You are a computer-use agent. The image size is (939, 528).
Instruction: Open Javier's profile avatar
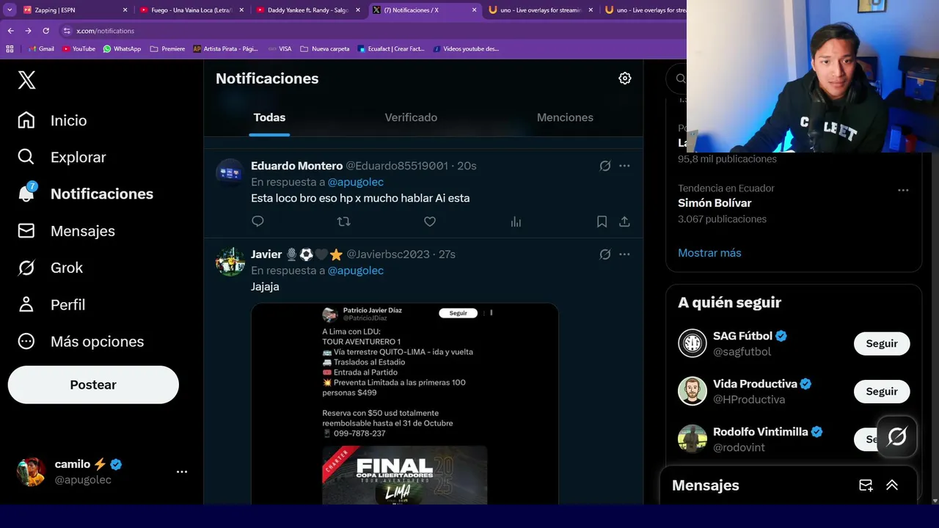point(230,262)
